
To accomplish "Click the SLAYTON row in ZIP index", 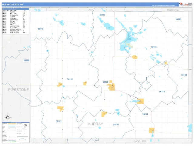I will [14, 28].
